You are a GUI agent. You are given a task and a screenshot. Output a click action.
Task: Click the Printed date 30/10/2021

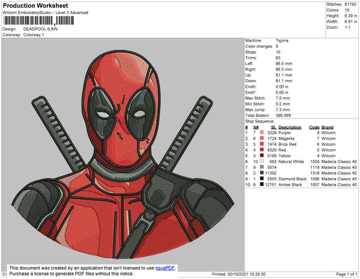[x=239, y=274]
